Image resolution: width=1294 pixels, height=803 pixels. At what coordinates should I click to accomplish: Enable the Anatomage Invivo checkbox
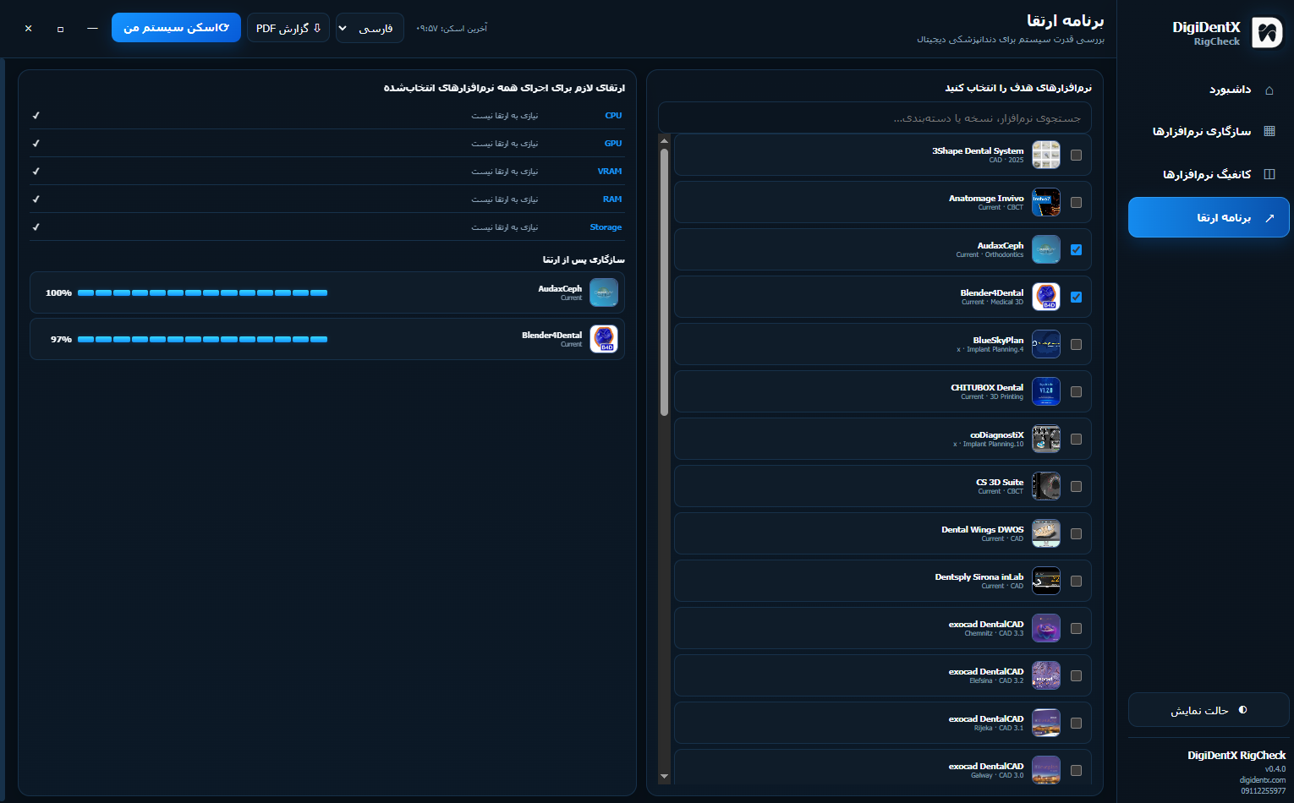click(x=1076, y=202)
